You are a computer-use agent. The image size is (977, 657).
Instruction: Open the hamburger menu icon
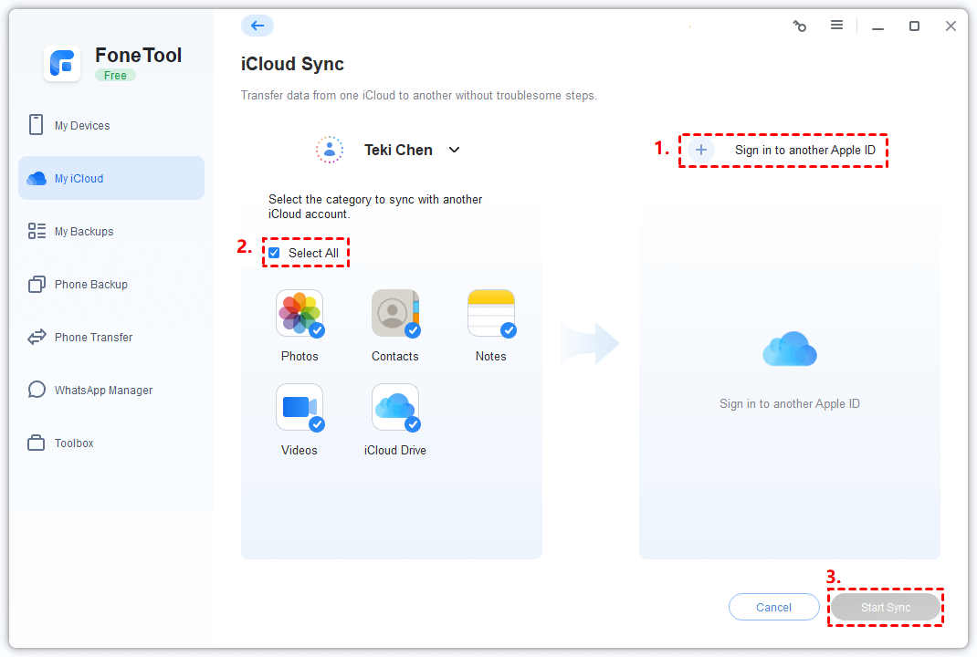click(x=836, y=26)
